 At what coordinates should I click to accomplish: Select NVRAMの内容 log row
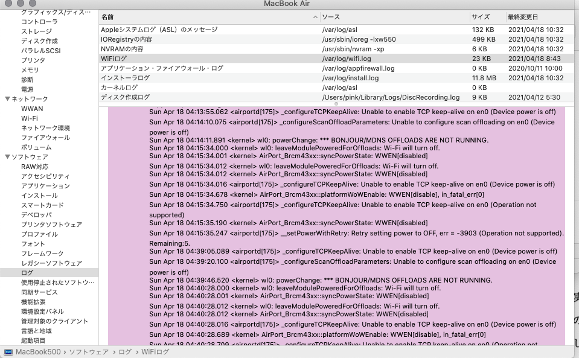336,49
